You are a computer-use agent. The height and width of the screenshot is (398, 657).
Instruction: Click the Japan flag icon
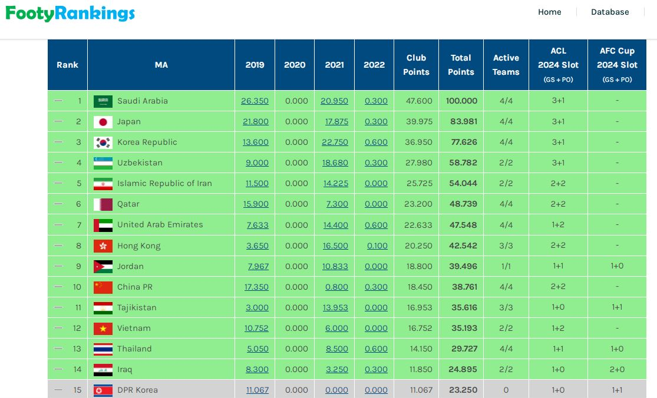coord(103,122)
